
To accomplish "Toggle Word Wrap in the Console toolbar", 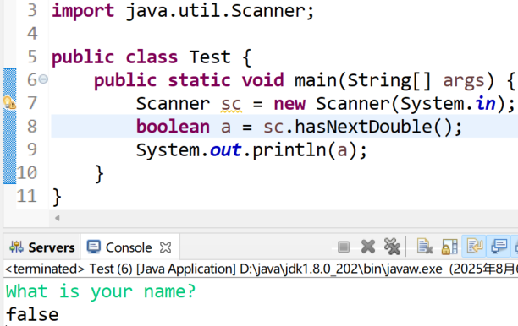I will 474,246.
